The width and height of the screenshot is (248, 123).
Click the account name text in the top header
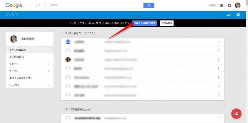coord(212,5)
